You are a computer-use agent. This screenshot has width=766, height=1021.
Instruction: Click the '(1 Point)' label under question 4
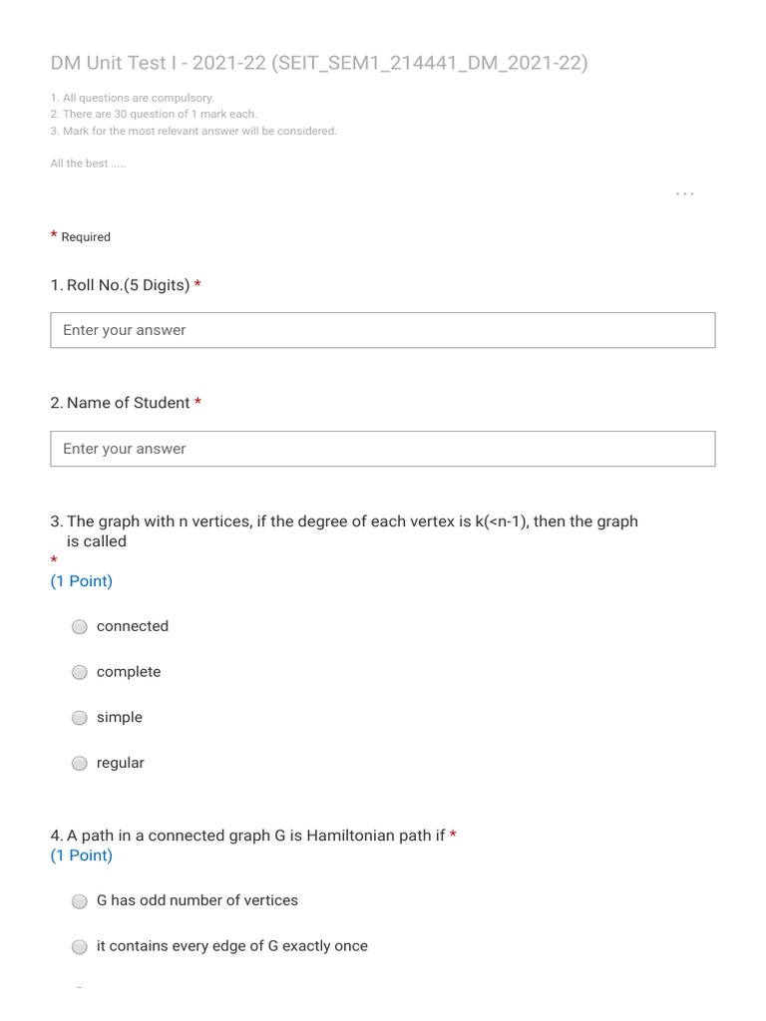(x=82, y=854)
